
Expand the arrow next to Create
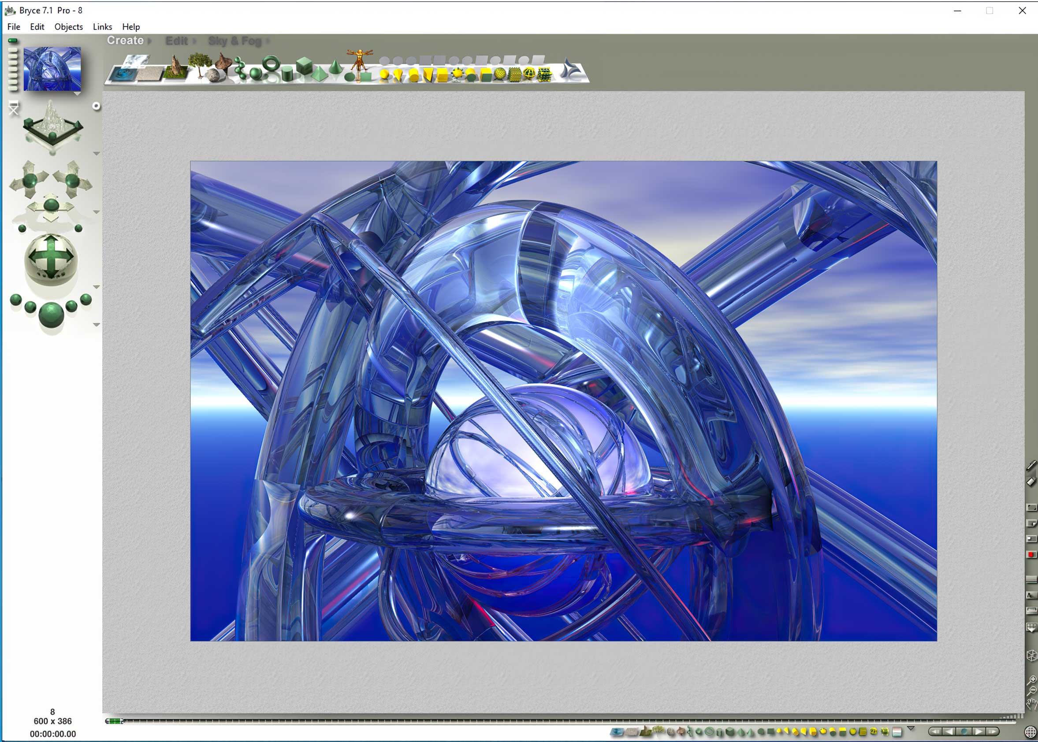149,41
